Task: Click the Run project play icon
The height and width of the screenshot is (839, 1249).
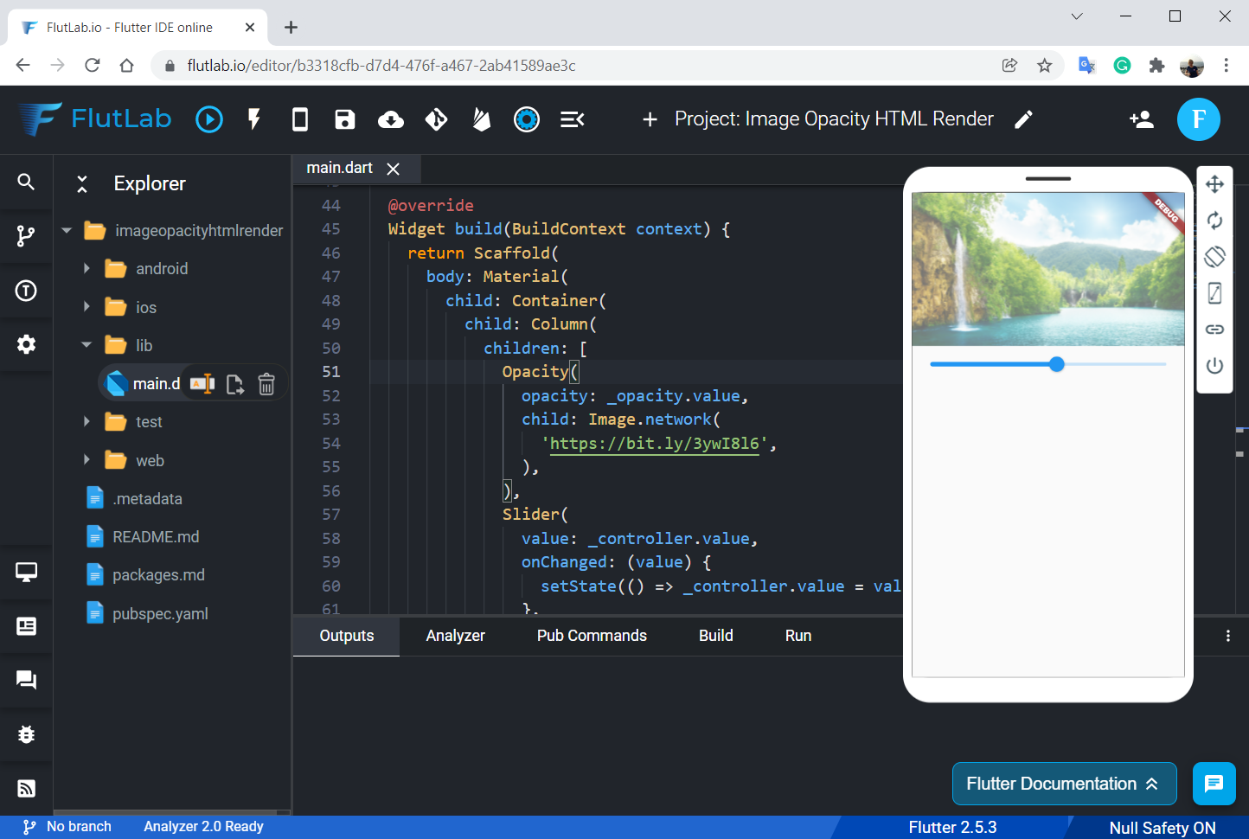Action: click(x=209, y=119)
